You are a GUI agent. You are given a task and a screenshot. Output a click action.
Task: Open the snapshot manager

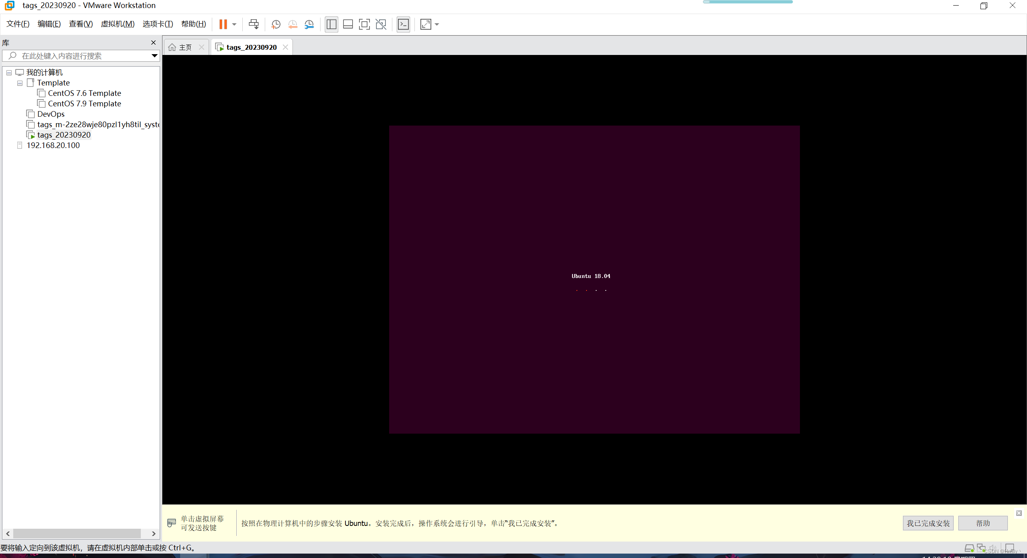pos(309,24)
